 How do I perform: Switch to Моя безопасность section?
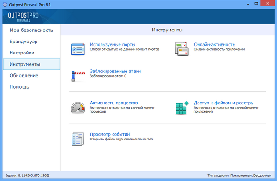[31, 30]
